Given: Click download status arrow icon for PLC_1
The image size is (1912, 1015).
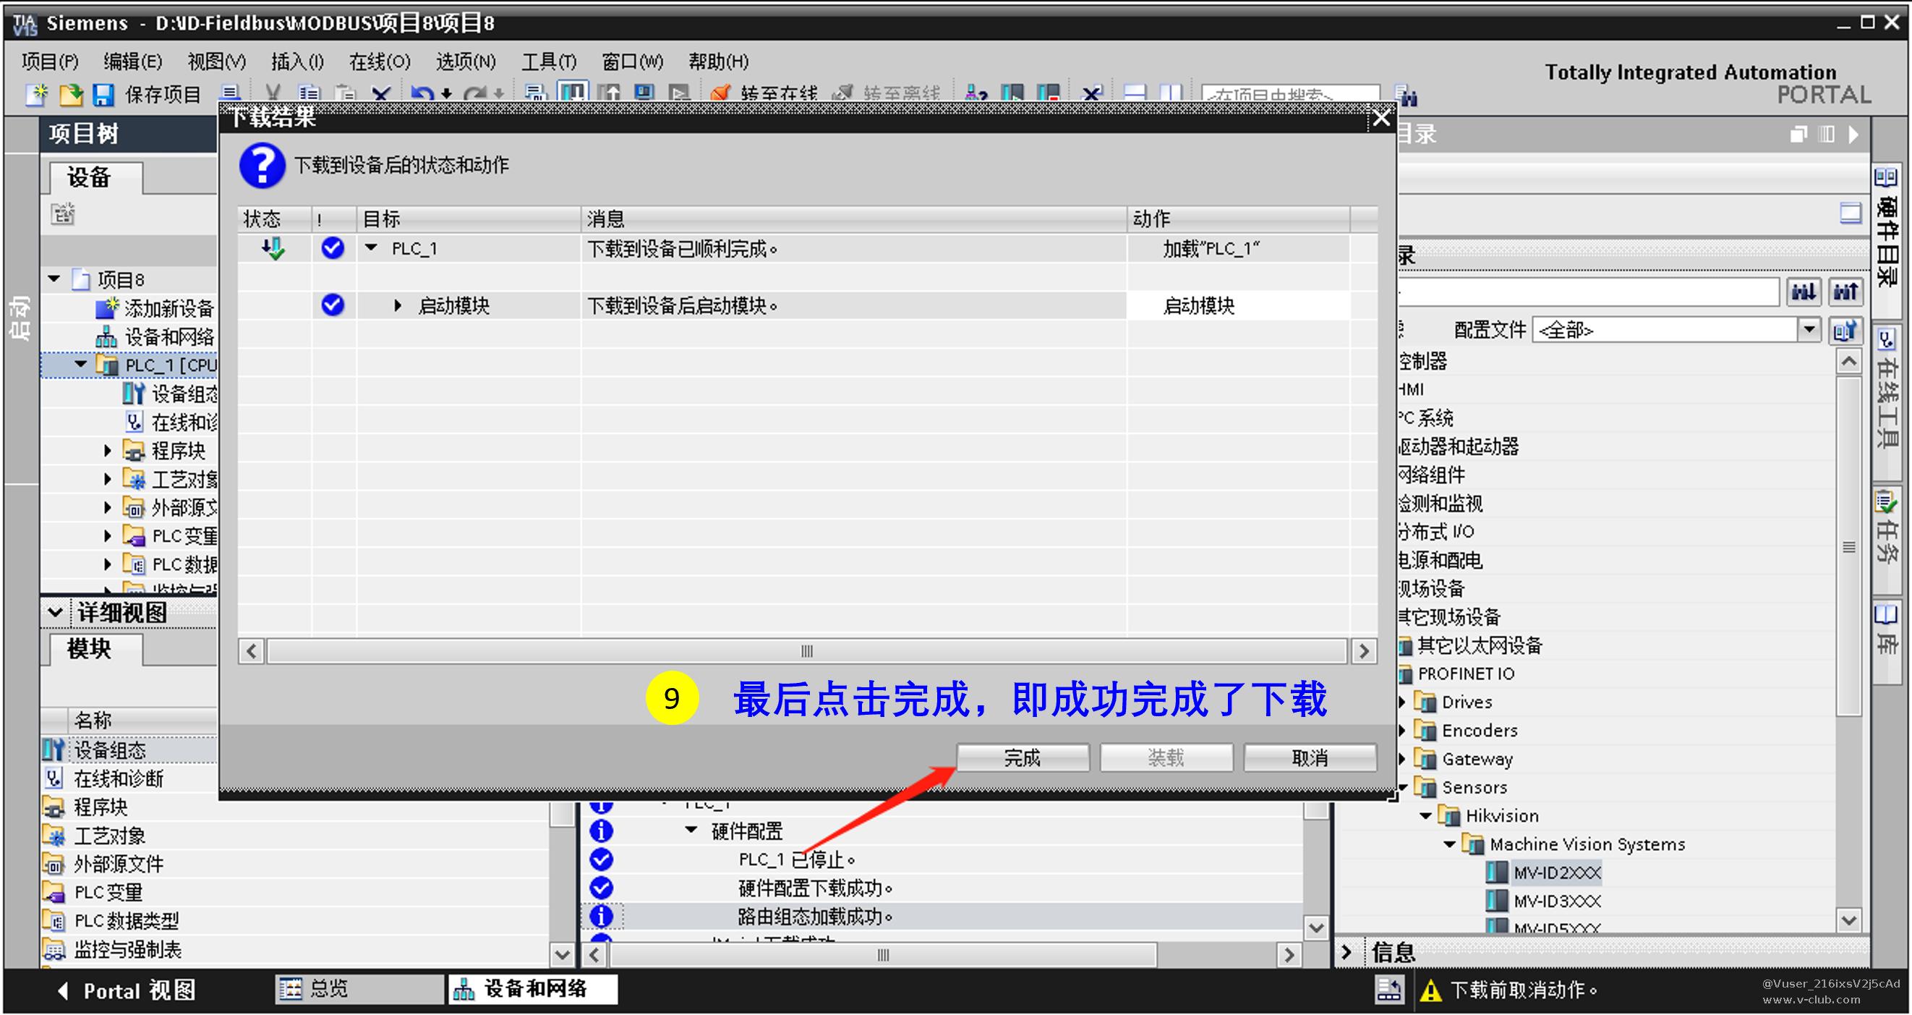Looking at the screenshot, I should point(273,248).
